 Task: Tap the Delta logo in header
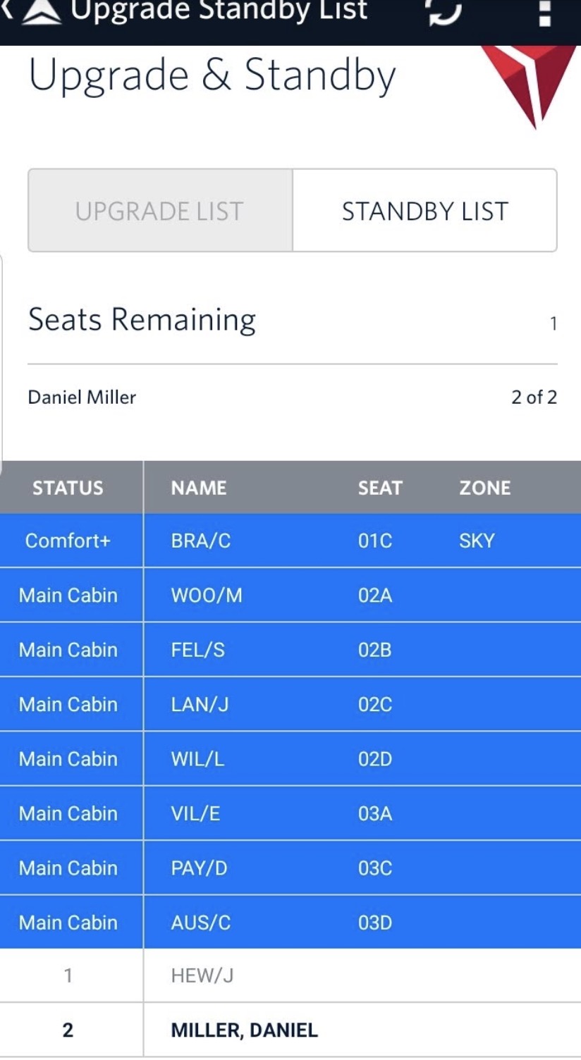coord(40,13)
